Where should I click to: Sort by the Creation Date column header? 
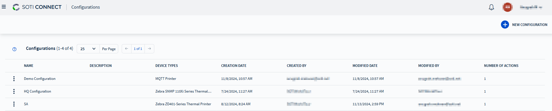tap(234, 66)
